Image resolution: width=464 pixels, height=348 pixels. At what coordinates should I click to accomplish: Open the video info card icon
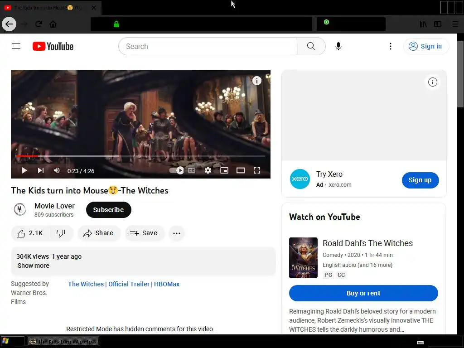tap(257, 81)
